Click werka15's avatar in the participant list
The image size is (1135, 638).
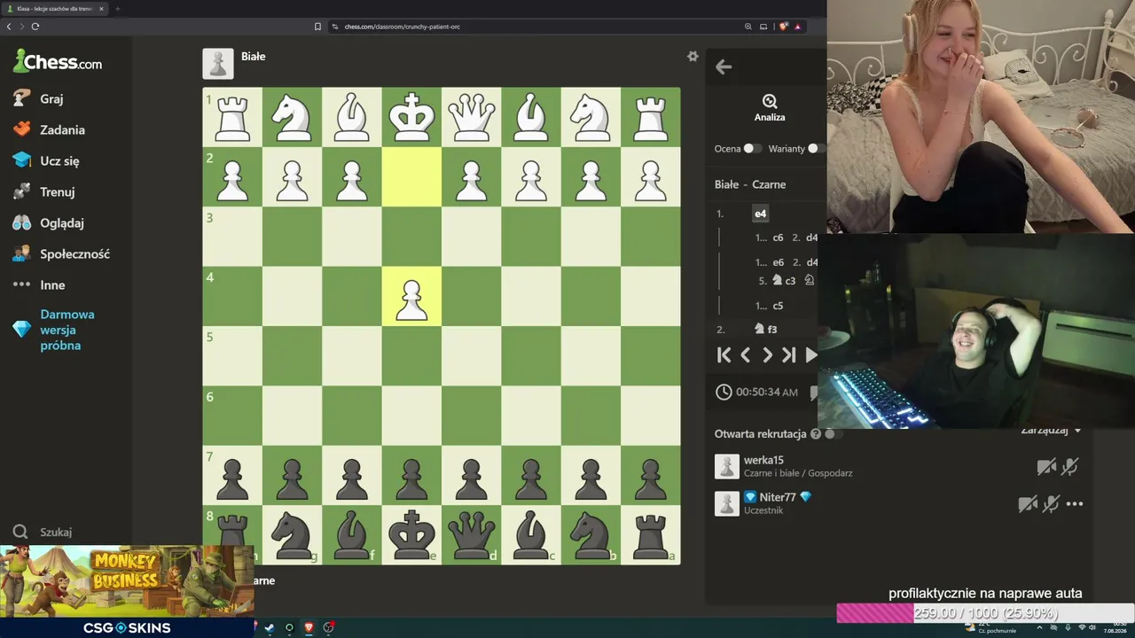pyautogui.click(x=727, y=466)
